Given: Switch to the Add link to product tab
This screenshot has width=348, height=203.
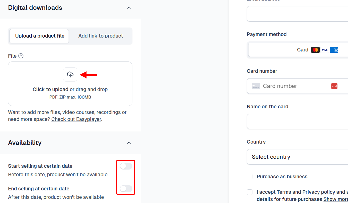Looking at the screenshot, I should (100, 36).
